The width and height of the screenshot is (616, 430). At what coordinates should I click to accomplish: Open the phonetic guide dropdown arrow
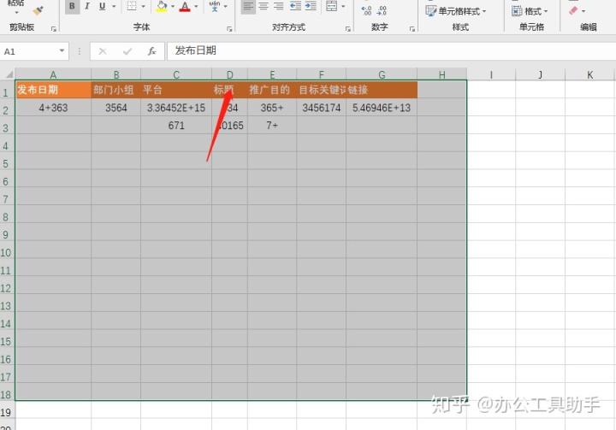[x=226, y=6]
